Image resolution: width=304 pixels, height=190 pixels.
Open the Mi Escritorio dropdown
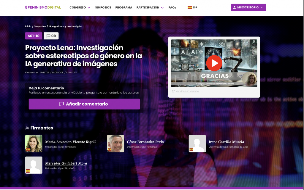(x=248, y=7)
